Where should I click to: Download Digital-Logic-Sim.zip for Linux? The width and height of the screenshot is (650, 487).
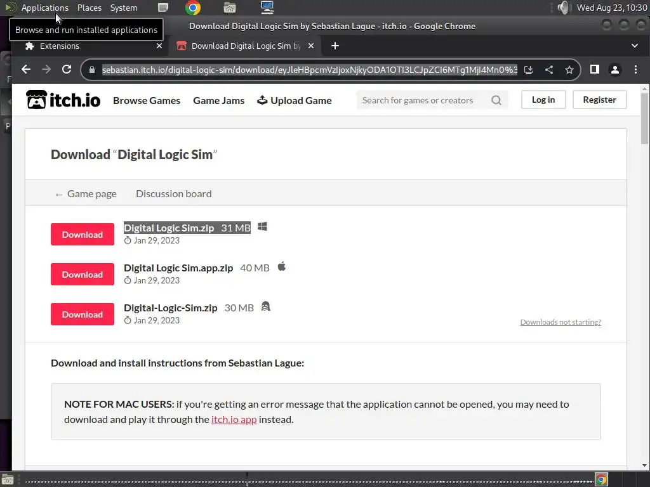pyautogui.click(x=83, y=315)
